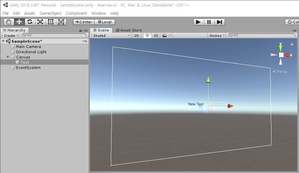Switch to the Scene tab
This screenshot has width=299, height=173.
tap(101, 30)
